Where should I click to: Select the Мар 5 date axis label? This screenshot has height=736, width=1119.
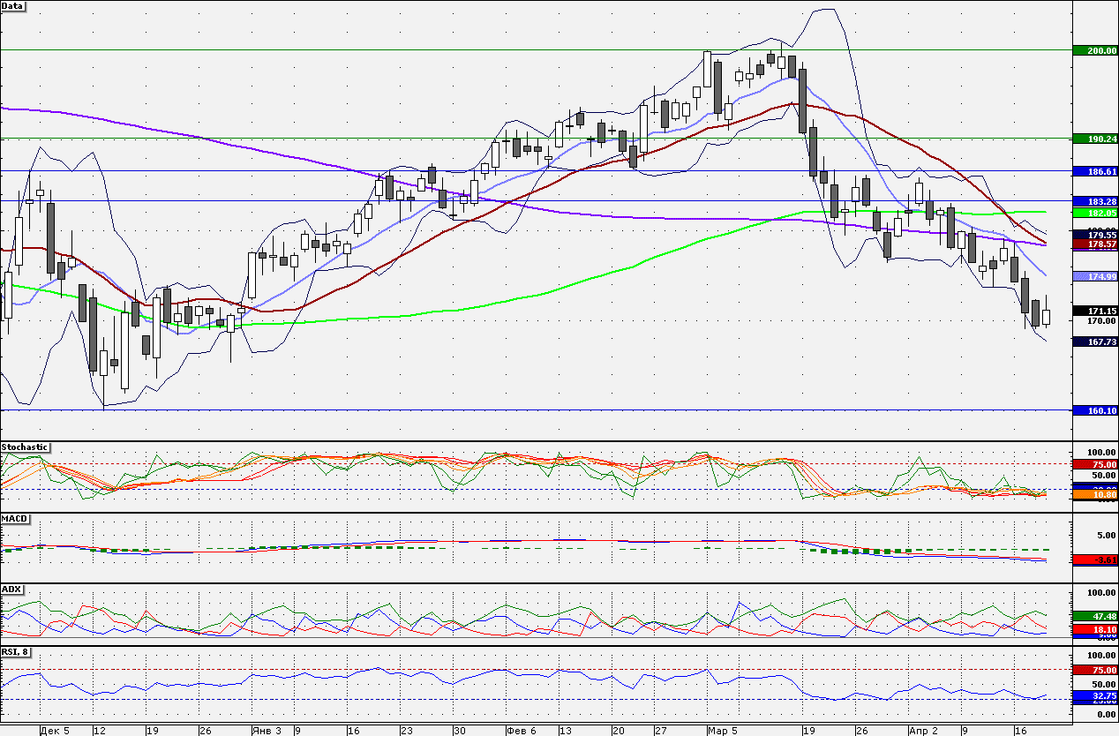click(723, 731)
